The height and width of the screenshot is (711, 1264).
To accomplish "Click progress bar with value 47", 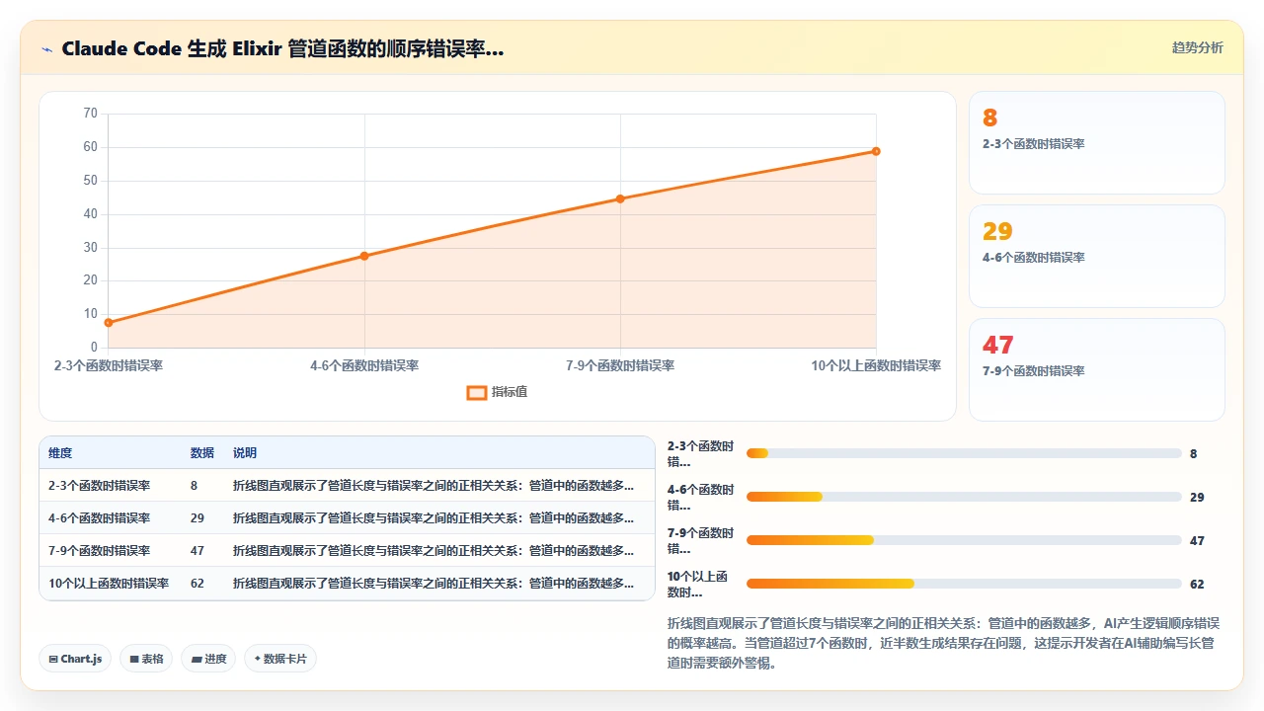I will click(x=964, y=540).
